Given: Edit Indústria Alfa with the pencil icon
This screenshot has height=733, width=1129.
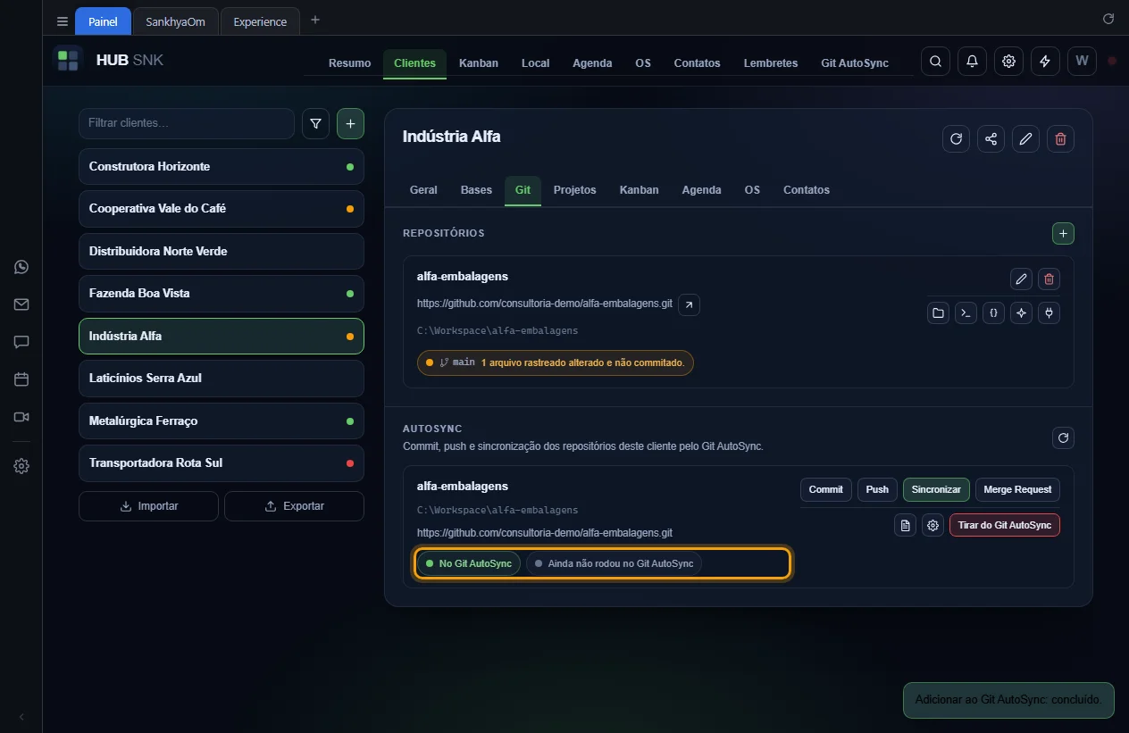Looking at the screenshot, I should (1025, 138).
